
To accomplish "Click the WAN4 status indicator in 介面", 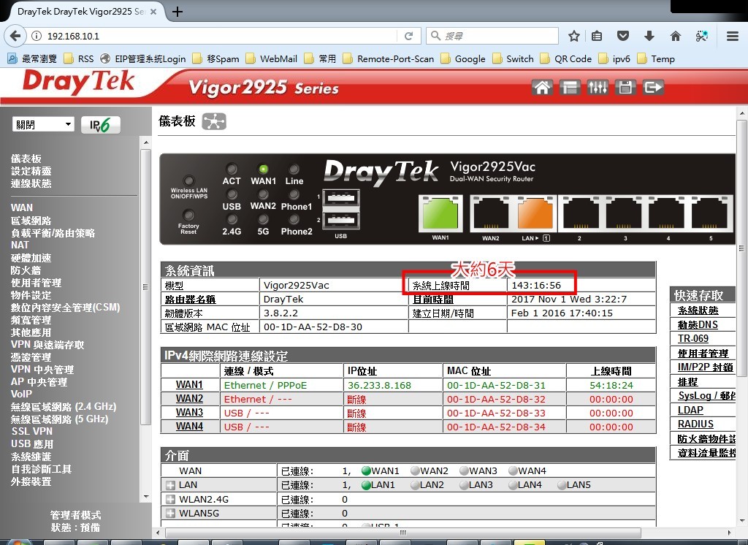I will point(513,470).
